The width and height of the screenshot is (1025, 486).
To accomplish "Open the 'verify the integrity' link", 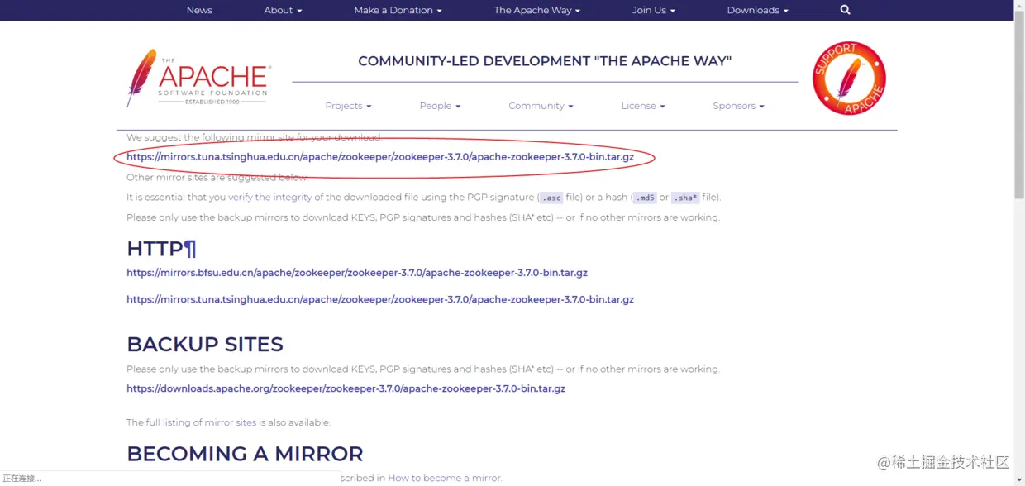I will (x=270, y=197).
